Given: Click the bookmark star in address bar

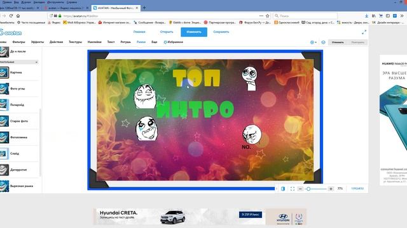Looking at the screenshot, I should coord(267,16).
